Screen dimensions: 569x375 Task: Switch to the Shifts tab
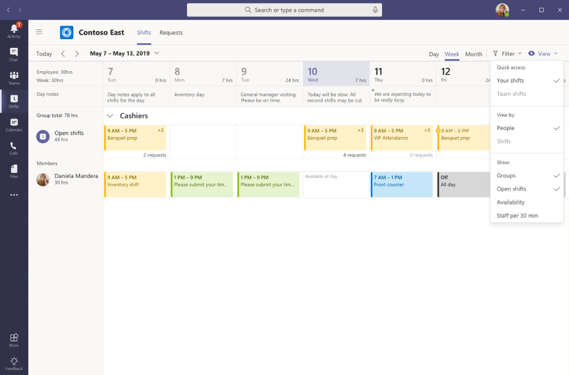[144, 32]
